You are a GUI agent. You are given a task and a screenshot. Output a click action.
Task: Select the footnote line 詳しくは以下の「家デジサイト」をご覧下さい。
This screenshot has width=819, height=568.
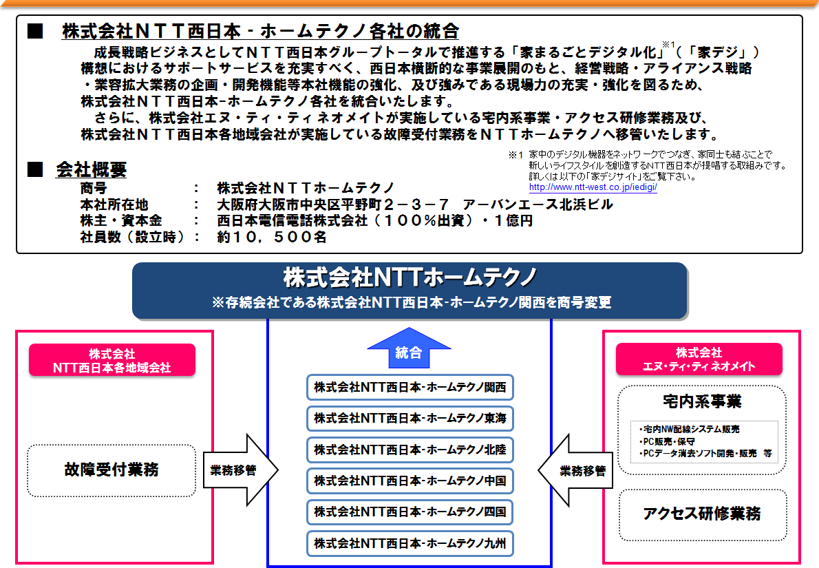[612, 176]
